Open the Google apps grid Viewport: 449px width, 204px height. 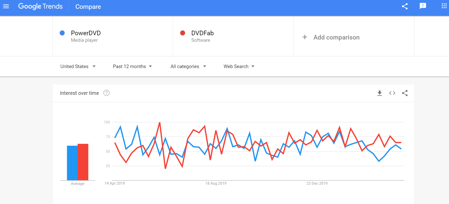[444, 6]
